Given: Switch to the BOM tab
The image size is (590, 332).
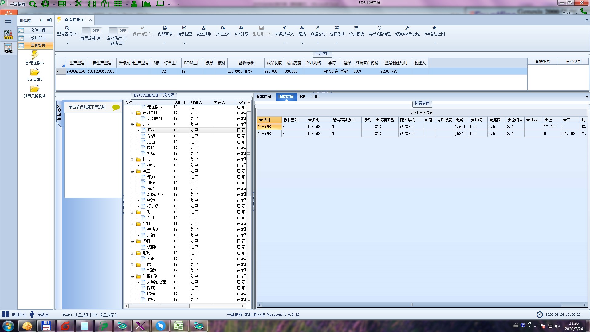Looking at the screenshot, I should 302,97.
